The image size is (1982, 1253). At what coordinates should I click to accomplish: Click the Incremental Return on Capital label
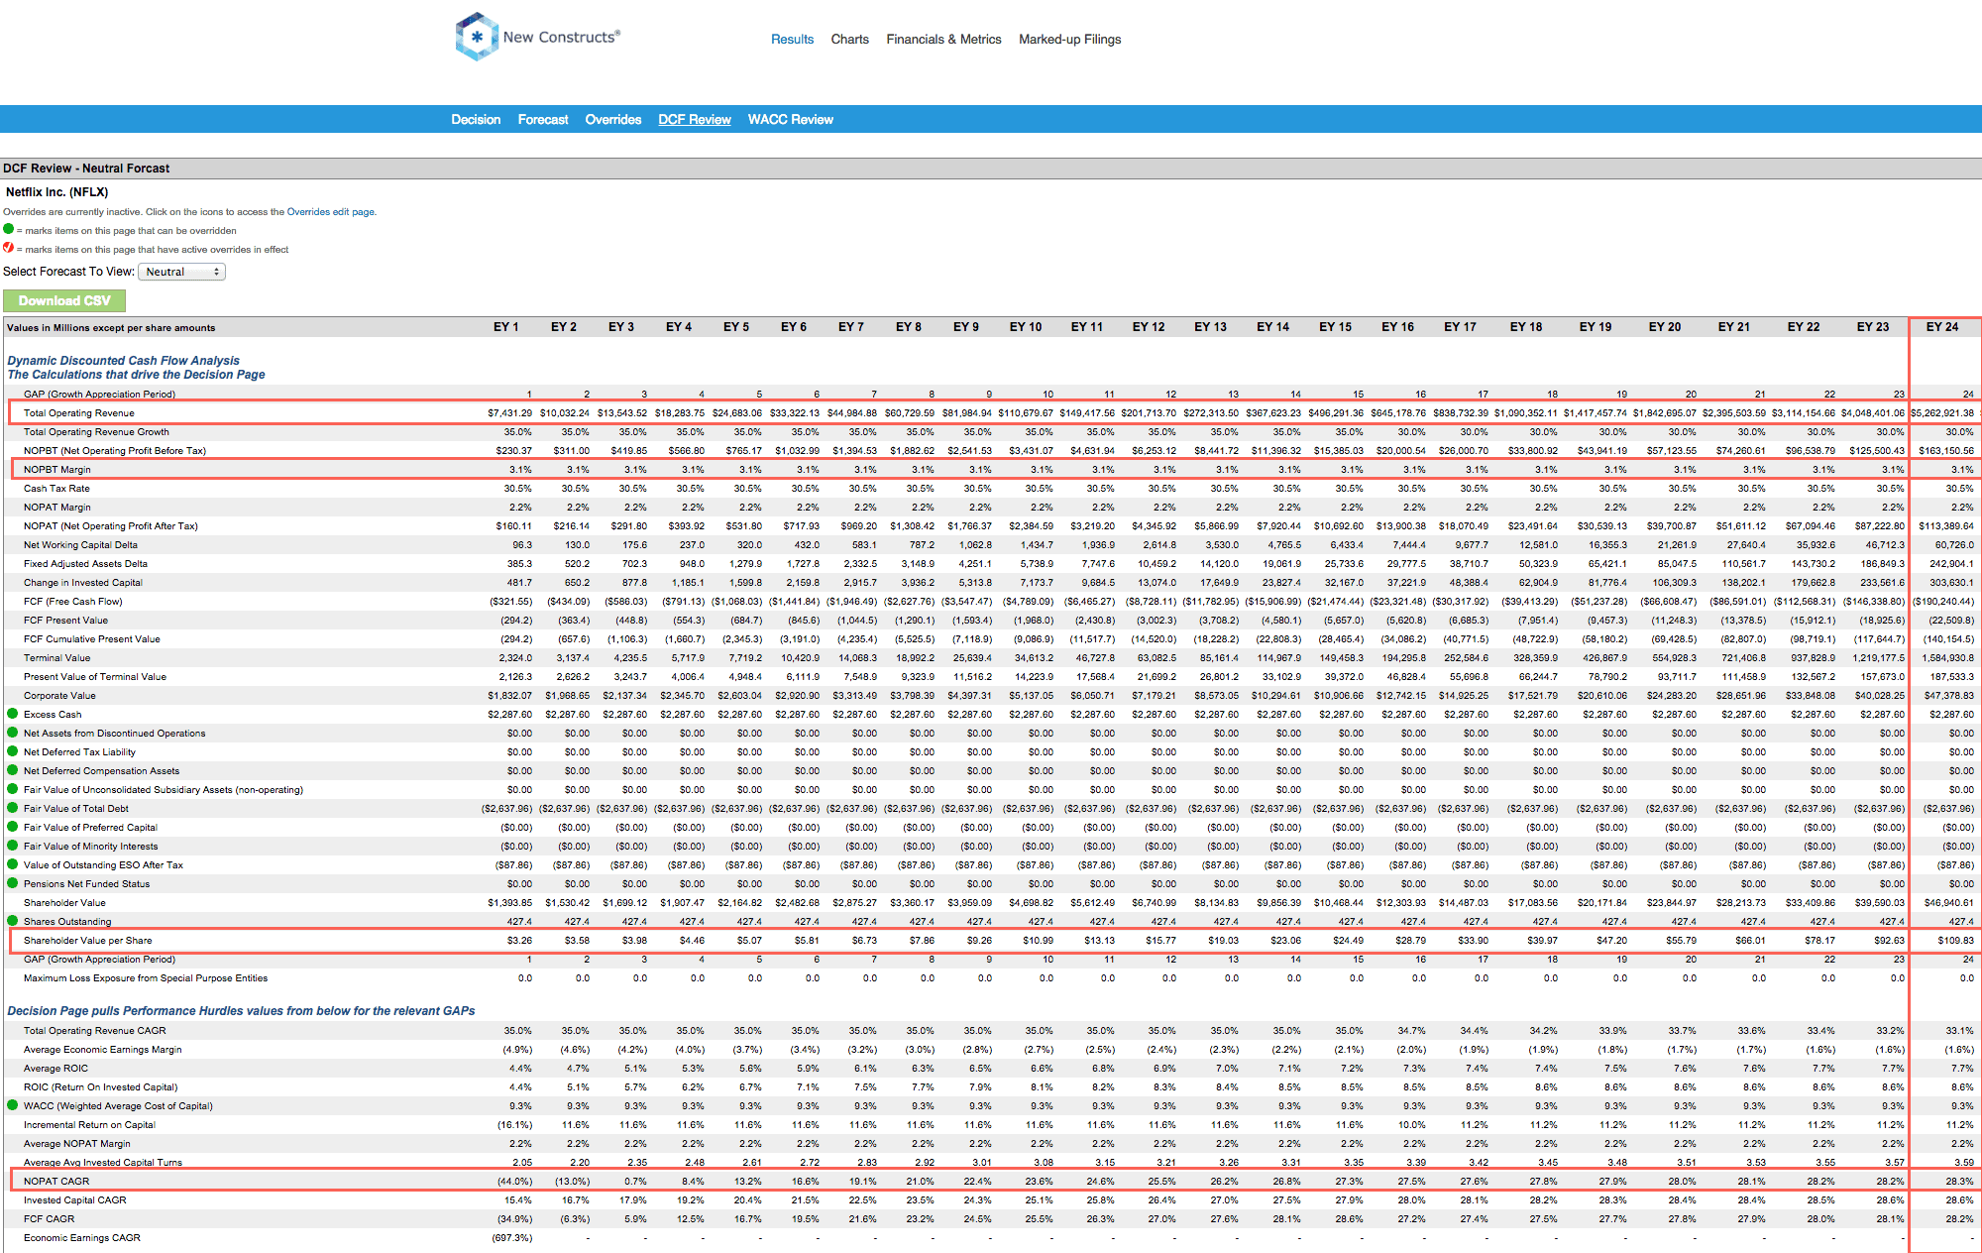(89, 1124)
